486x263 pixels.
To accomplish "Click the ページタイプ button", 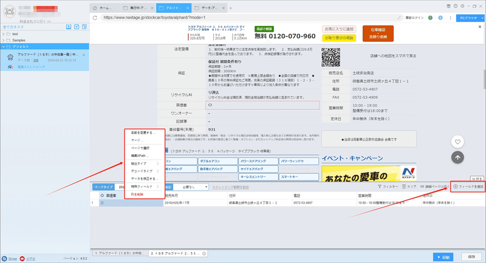I will point(103,187).
